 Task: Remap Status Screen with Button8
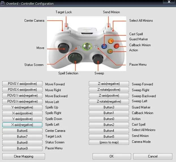point(22,143)
